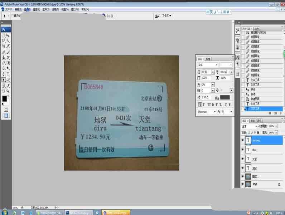Select the Blur tool

(4, 68)
